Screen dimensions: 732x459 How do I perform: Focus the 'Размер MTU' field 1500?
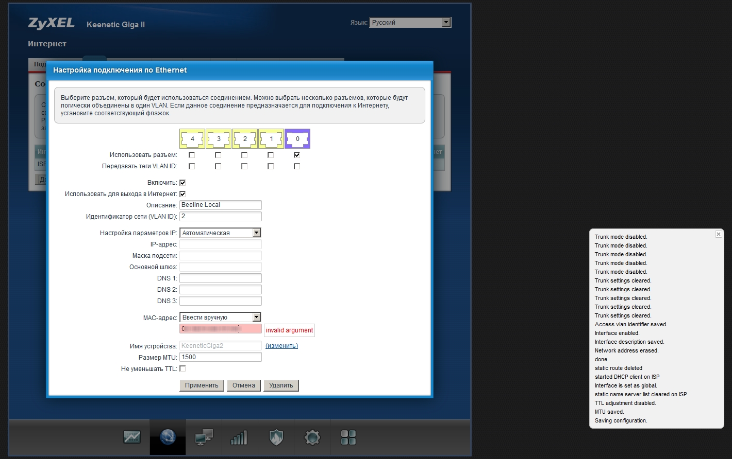point(221,357)
